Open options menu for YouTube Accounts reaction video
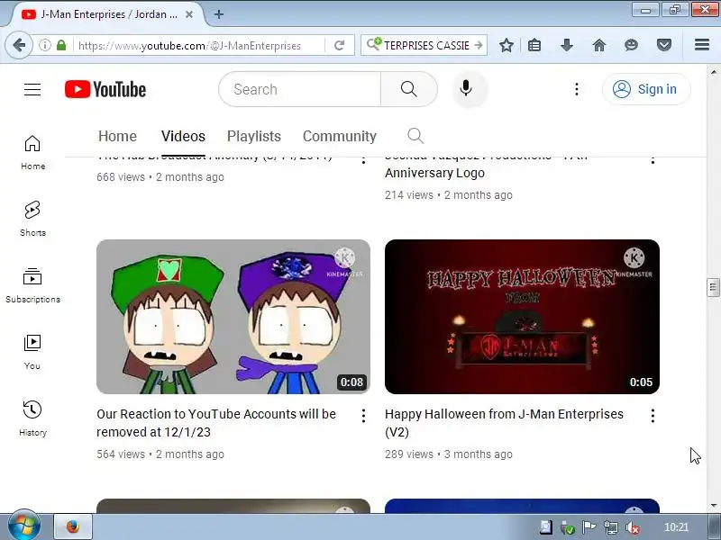 point(363,416)
